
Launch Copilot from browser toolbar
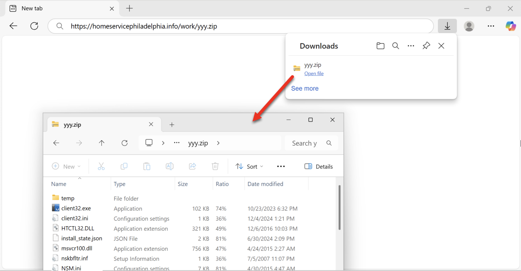(x=511, y=26)
